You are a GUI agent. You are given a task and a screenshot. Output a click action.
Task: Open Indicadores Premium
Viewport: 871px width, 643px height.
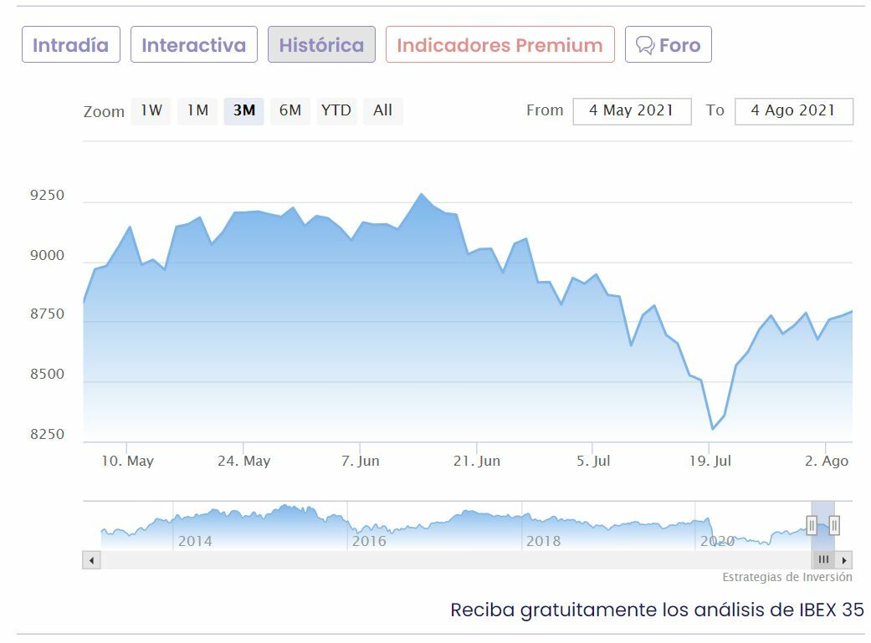tap(500, 45)
